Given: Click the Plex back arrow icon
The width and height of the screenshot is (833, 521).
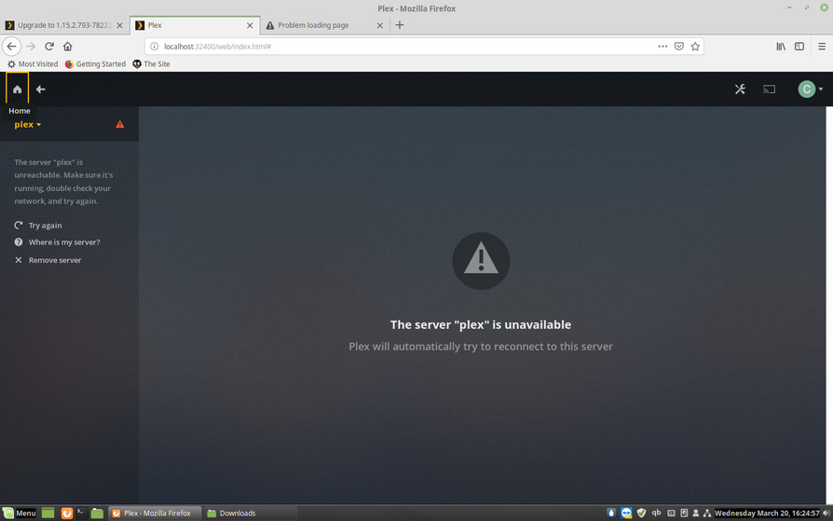Looking at the screenshot, I should point(40,89).
